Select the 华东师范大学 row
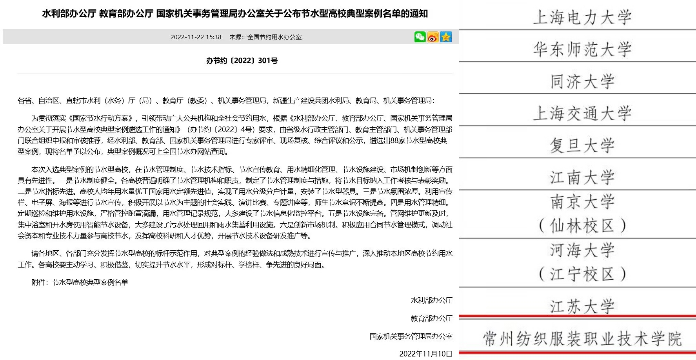696x360 pixels. (x=582, y=50)
